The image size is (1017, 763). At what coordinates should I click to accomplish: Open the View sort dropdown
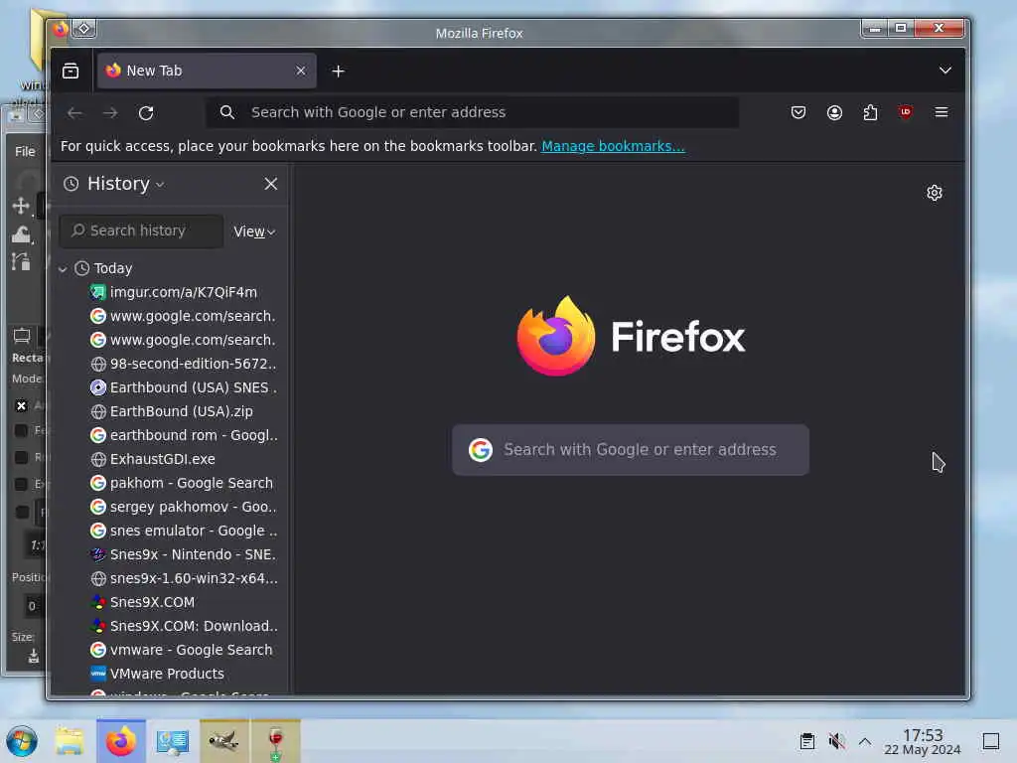[x=254, y=231]
